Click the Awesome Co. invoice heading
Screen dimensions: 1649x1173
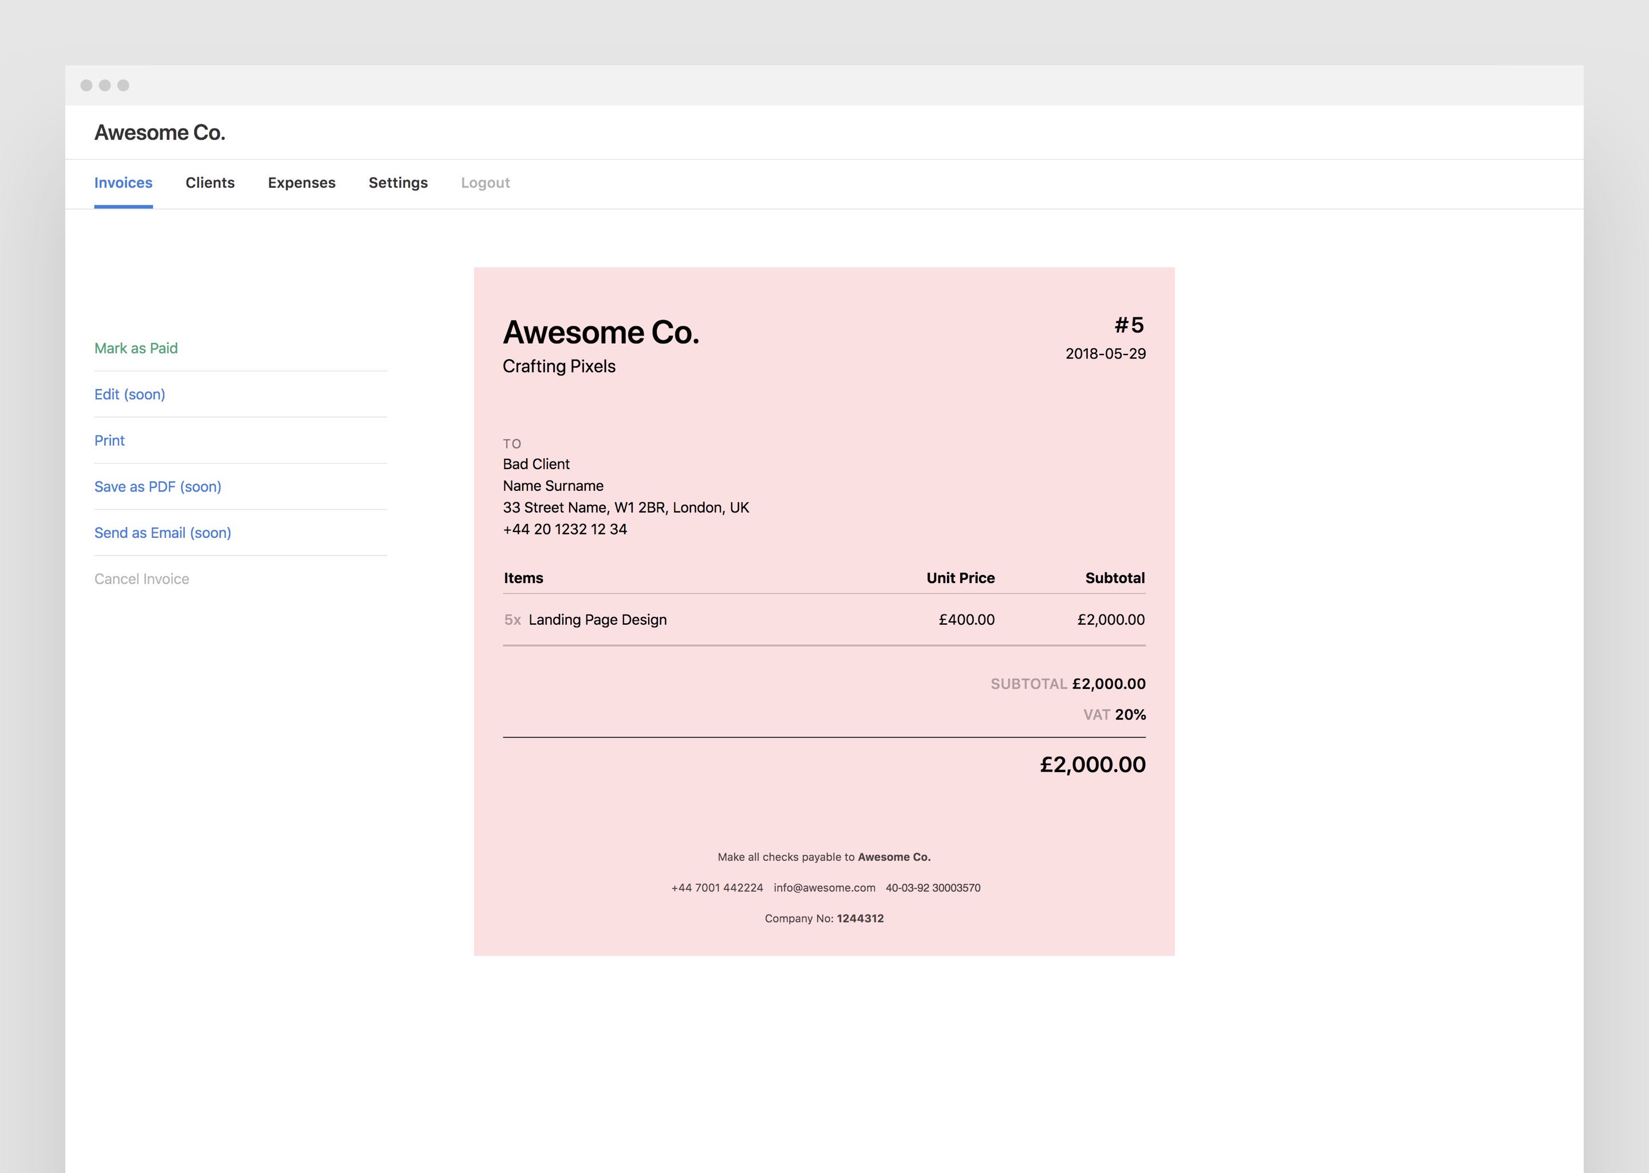tap(601, 332)
